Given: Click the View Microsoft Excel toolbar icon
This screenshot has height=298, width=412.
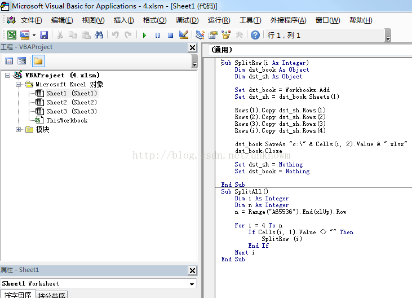Looking at the screenshot, I should [x=12, y=35].
